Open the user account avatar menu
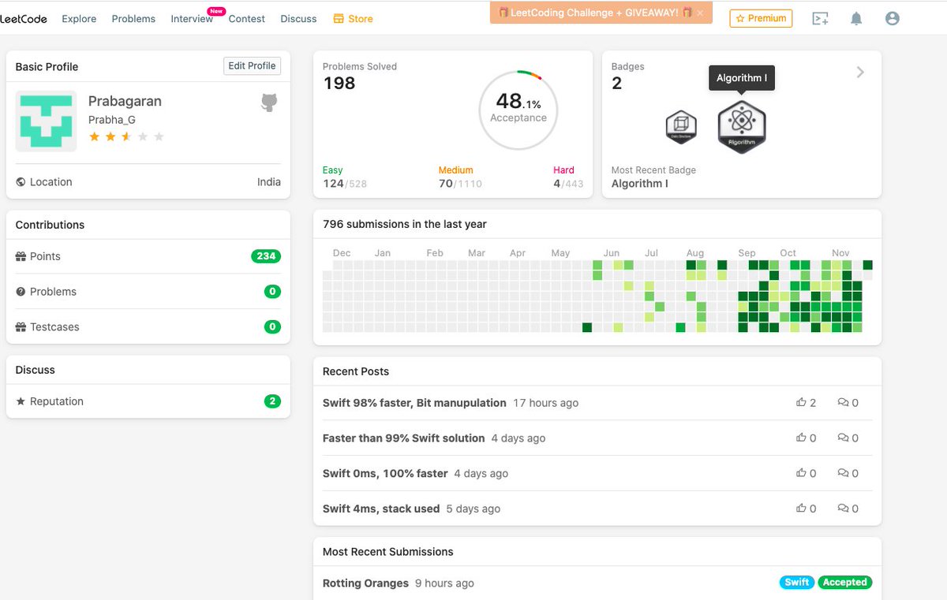This screenshot has width=947, height=600. click(x=892, y=18)
